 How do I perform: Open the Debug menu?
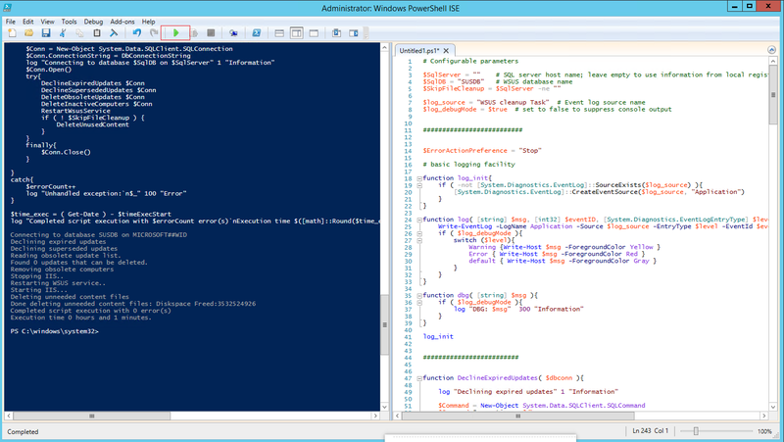(94, 21)
